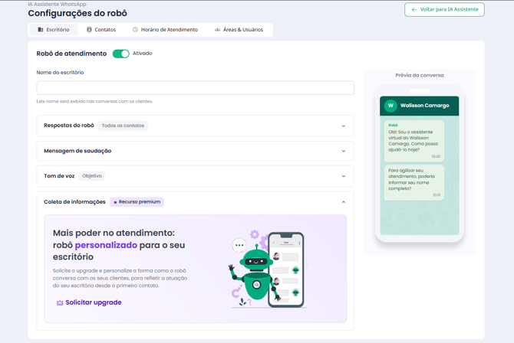
Task: Collapse the Coleta de informações section
Action: (x=343, y=202)
